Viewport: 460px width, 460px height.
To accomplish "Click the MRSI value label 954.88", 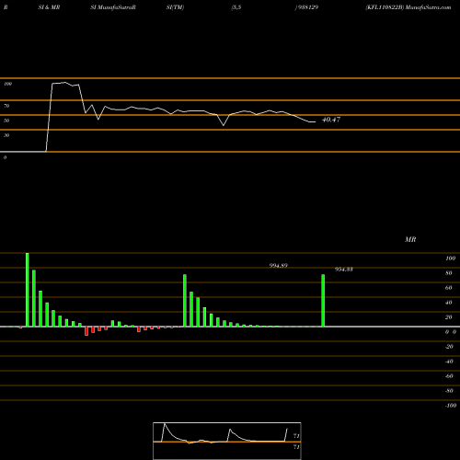I will coord(344,270).
